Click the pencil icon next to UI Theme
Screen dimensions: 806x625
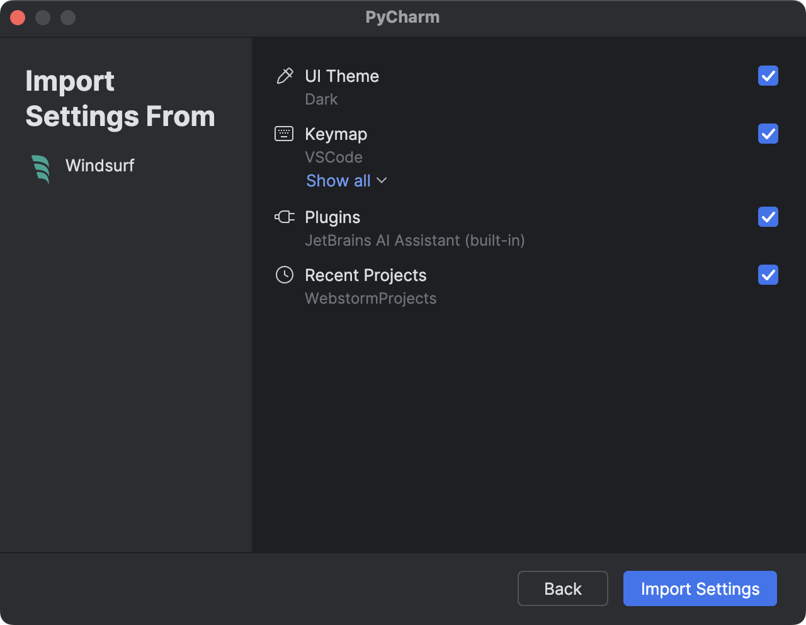[x=285, y=76]
